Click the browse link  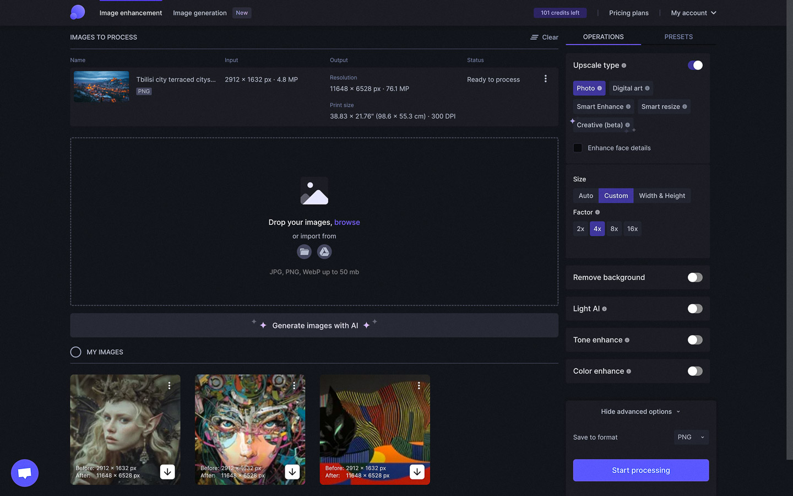pyautogui.click(x=347, y=222)
